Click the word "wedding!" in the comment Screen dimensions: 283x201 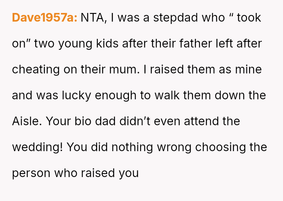pyautogui.click(x=37, y=147)
